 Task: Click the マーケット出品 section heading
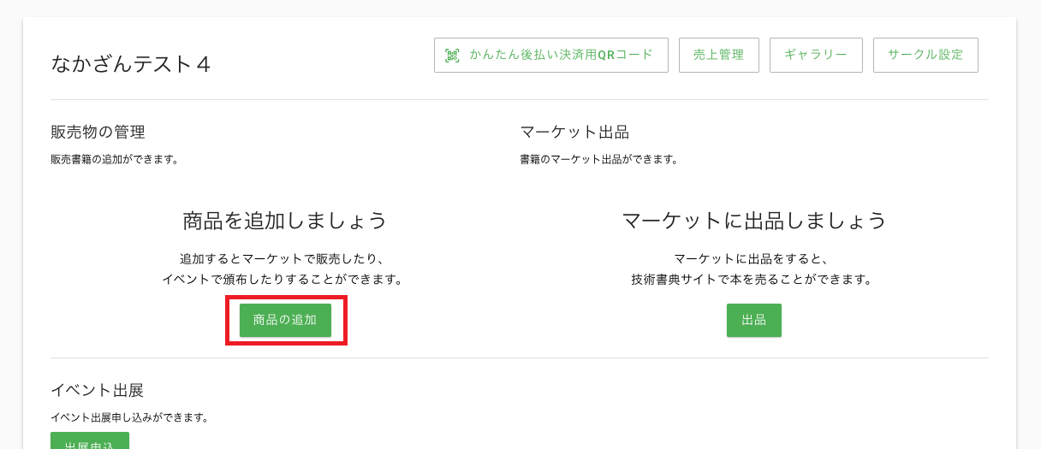coord(574,133)
